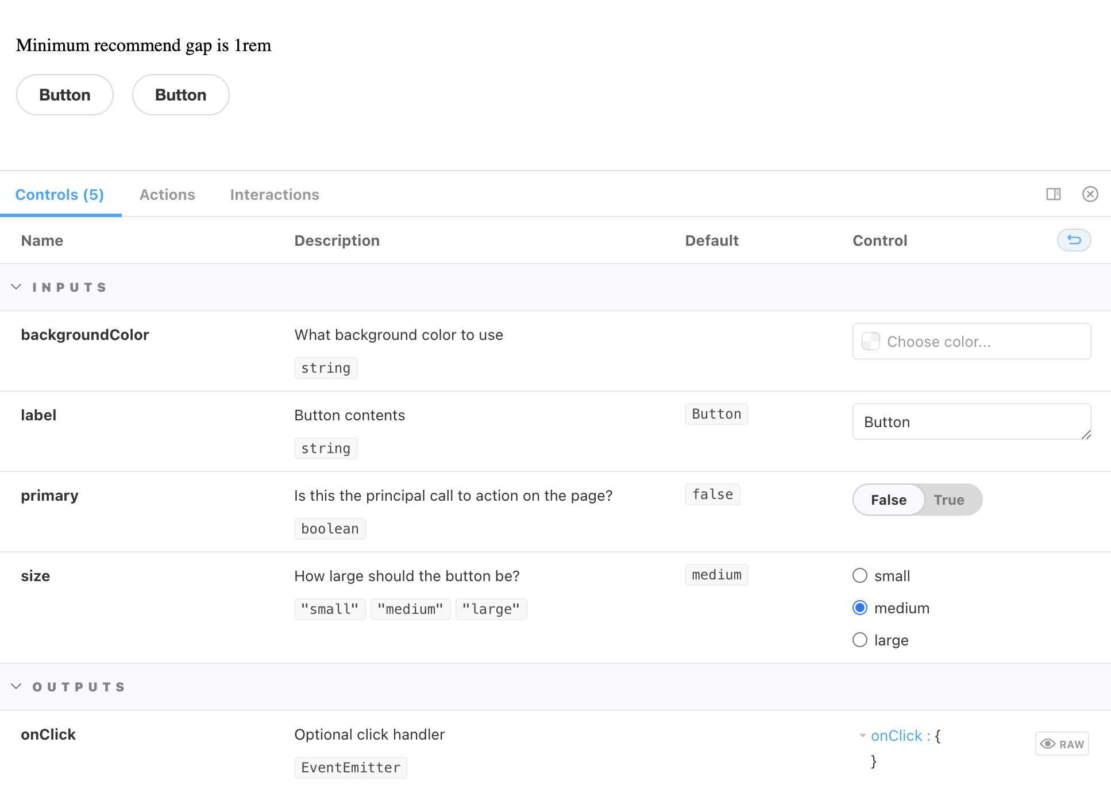Click the size property name

coord(36,576)
